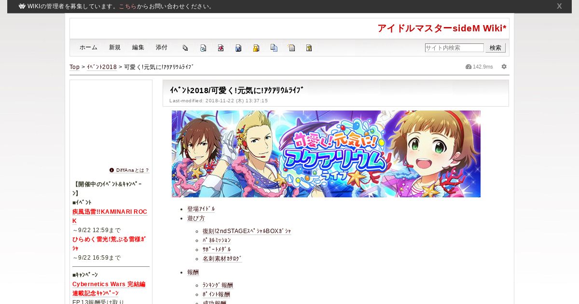Open ひらめく雷光!荒ぶる雷様ｶﾞｼｬ link
Viewport: 579px width, 304px height.
pyautogui.click(x=110, y=244)
